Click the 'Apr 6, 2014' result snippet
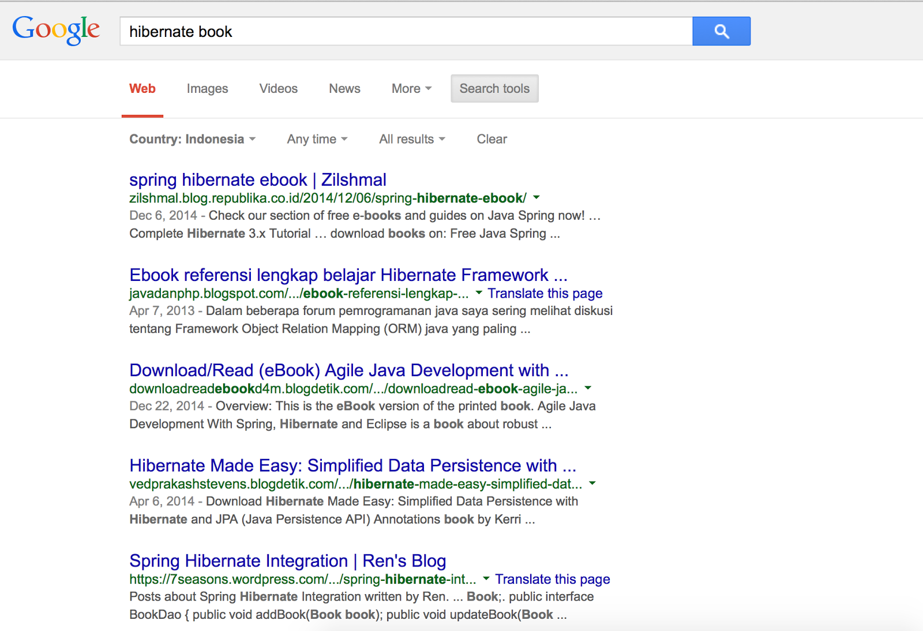Viewport: 923px width, 631px height. (354, 510)
